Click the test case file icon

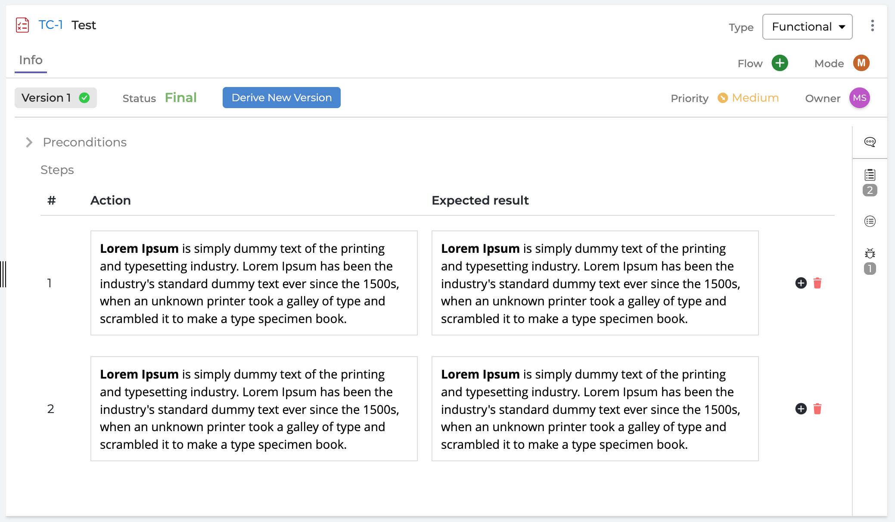pyautogui.click(x=22, y=25)
